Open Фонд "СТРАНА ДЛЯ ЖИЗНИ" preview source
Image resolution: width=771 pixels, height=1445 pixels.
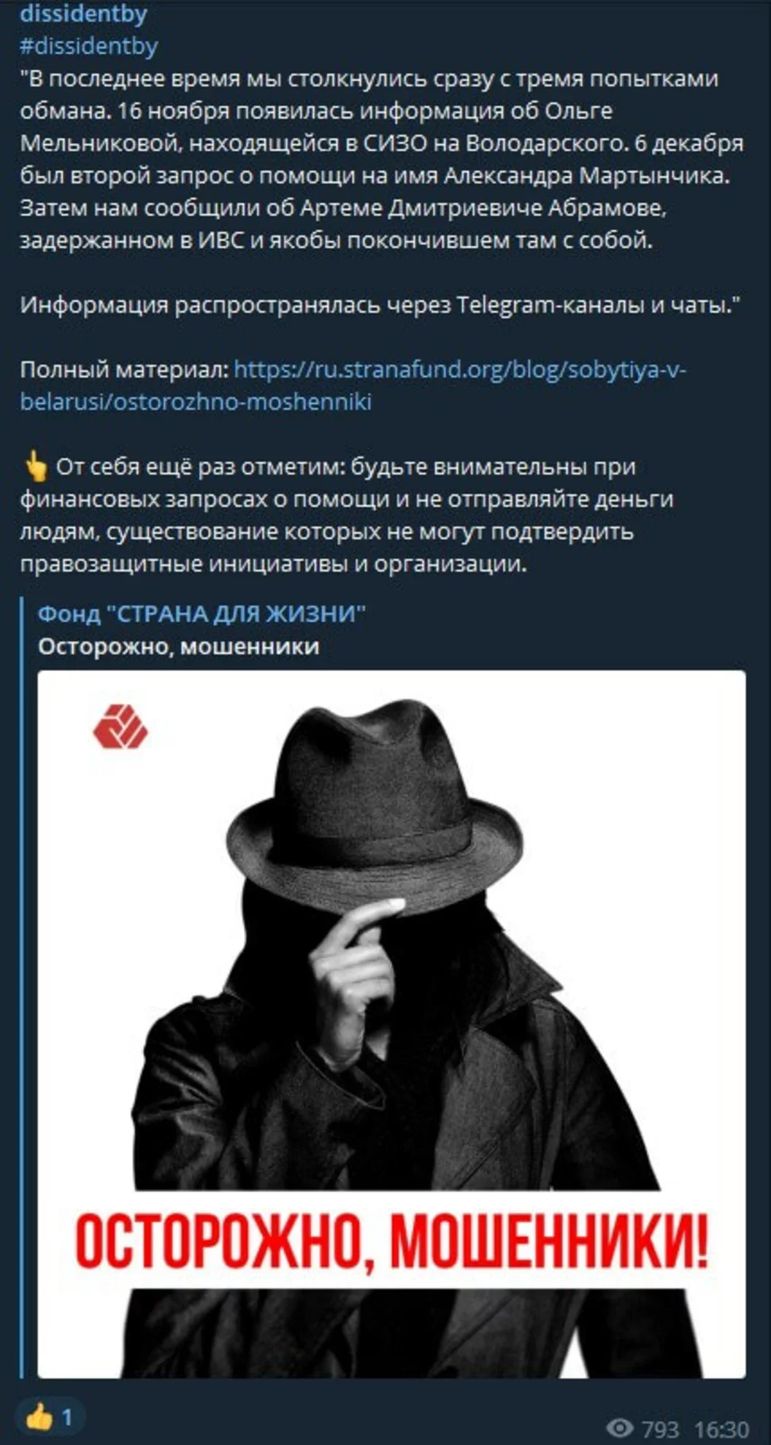[202, 613]
